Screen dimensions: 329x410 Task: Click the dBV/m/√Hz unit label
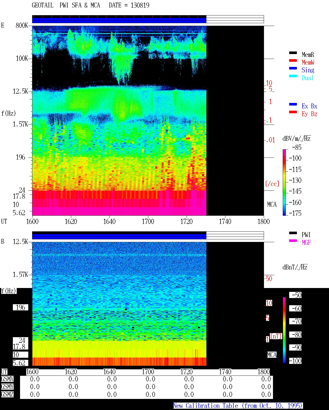point(297,138)
